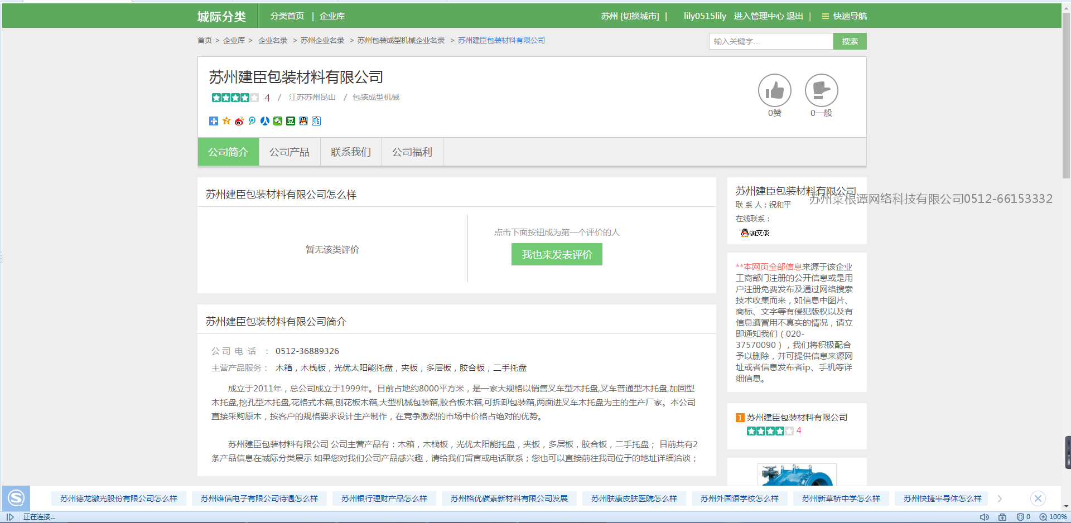Open 苏州肤康皮肤医院怎么样 link

[634, 498]
